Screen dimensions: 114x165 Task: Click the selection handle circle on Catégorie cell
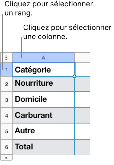(x=74, y=76)
